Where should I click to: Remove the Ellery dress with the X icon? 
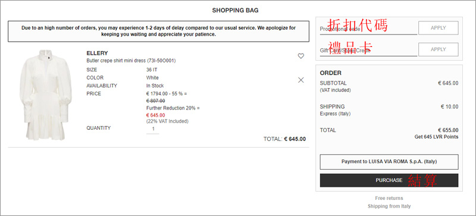(x=301, y=80)
